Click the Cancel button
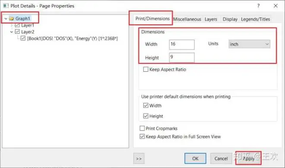 (x=221, y=158)
